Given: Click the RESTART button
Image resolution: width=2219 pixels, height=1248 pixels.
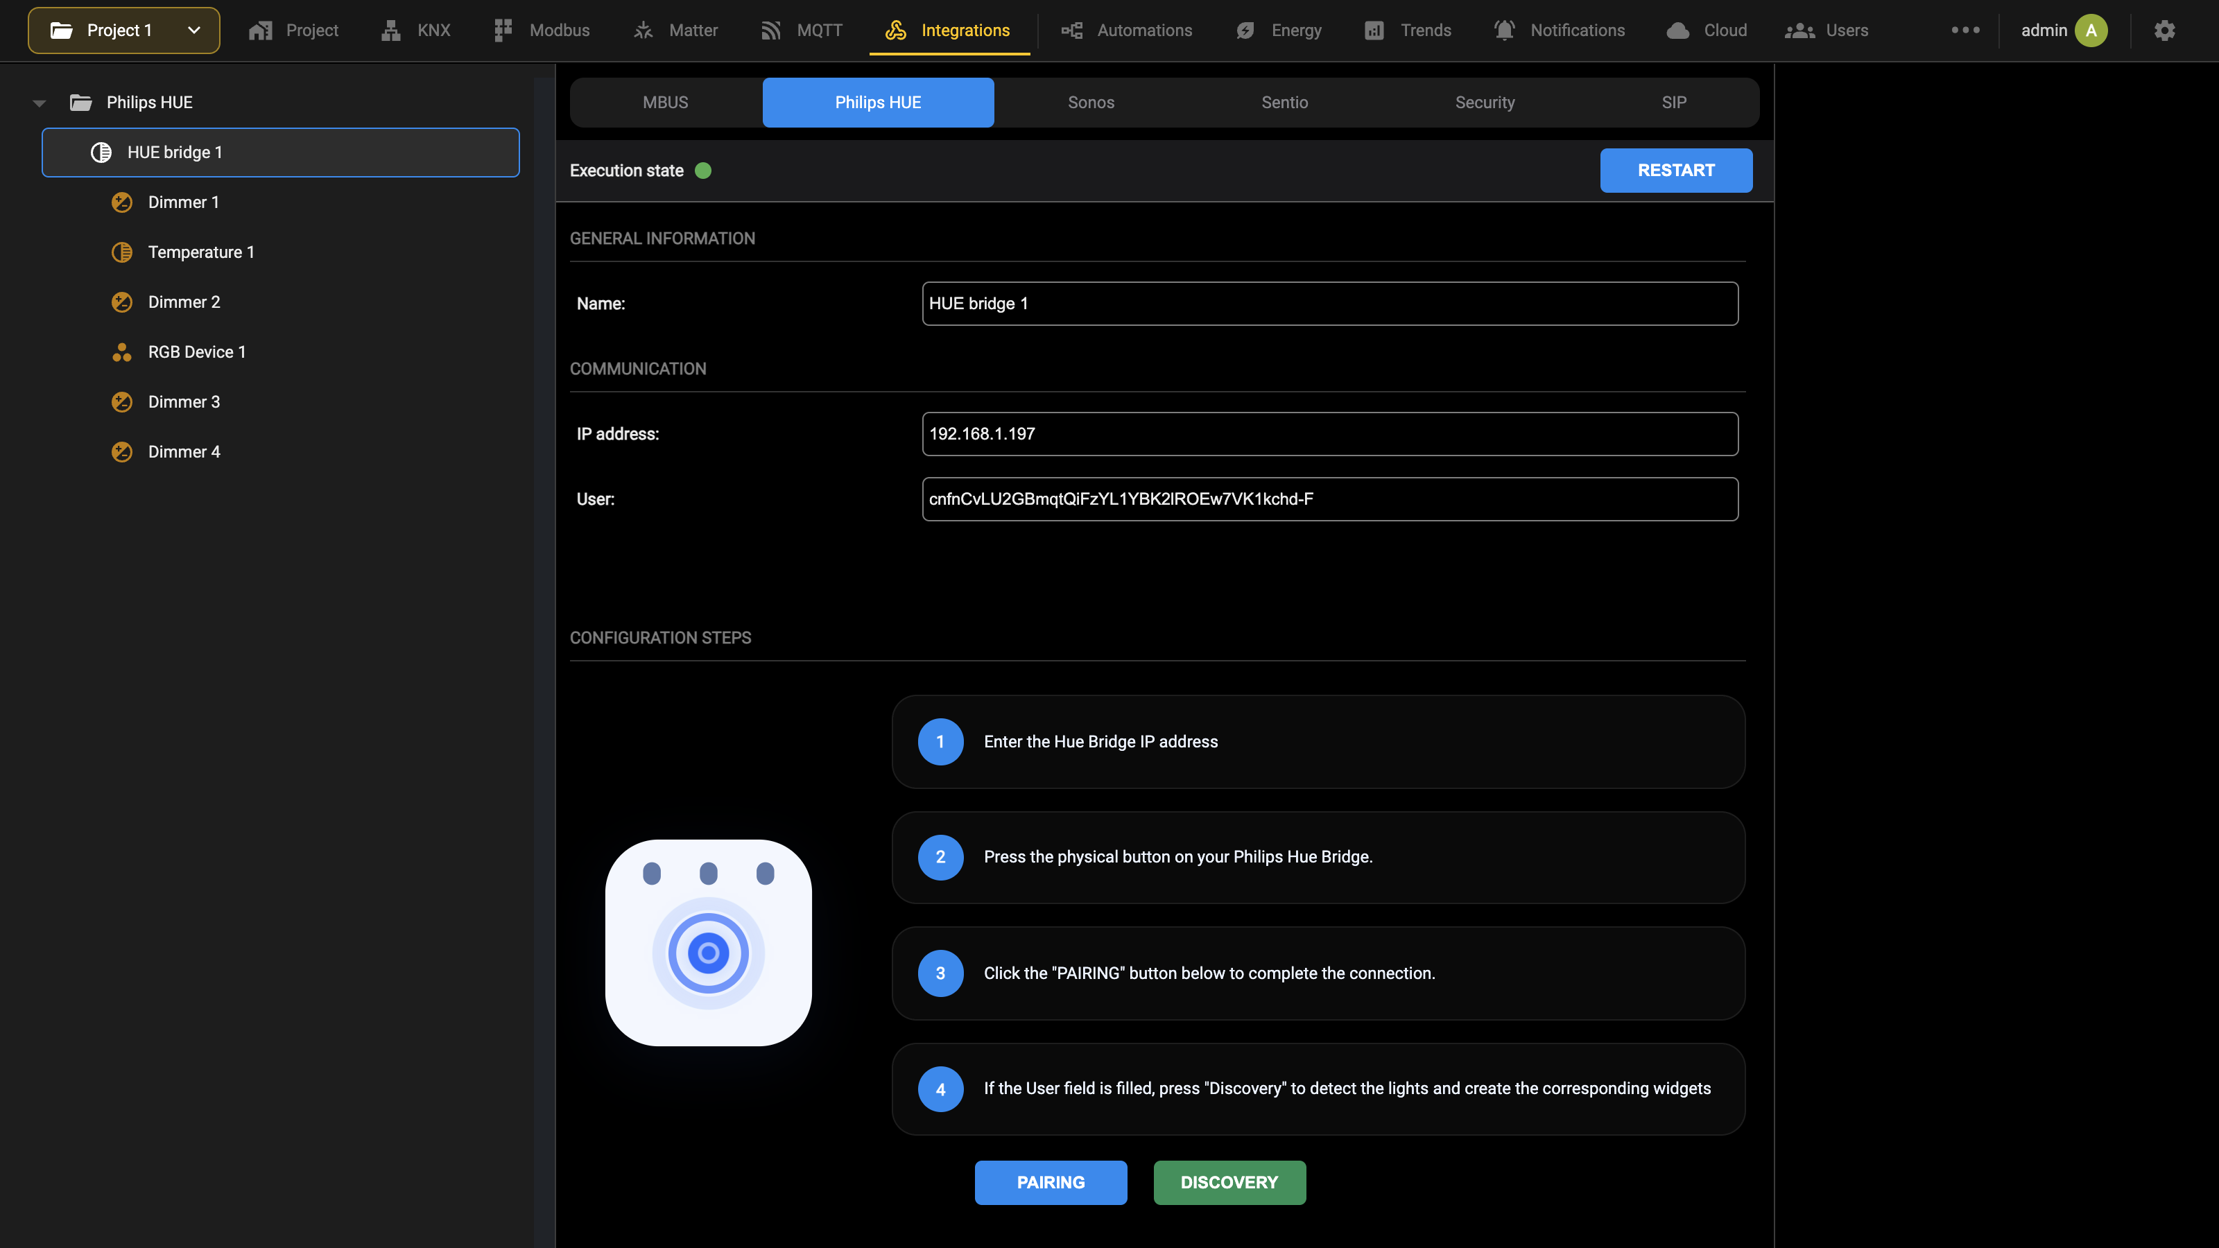Looking at the screenshot, I should [1675, 171].
